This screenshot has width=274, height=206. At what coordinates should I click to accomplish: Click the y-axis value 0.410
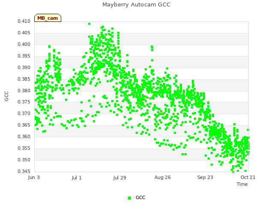pos(24,21)
